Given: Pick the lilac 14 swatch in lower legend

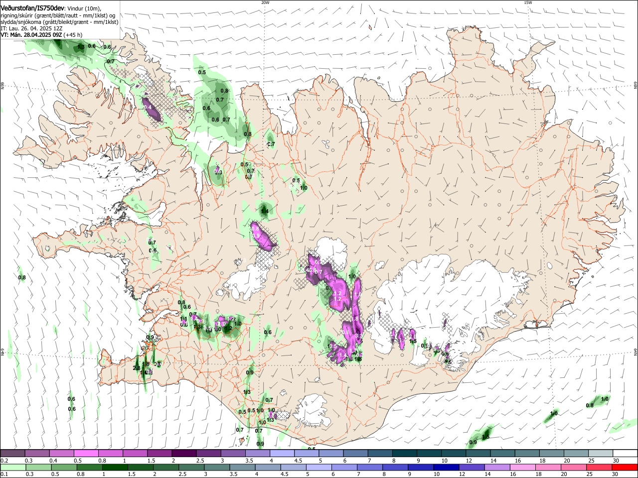Looking at the screenshot, I should 497,467.
